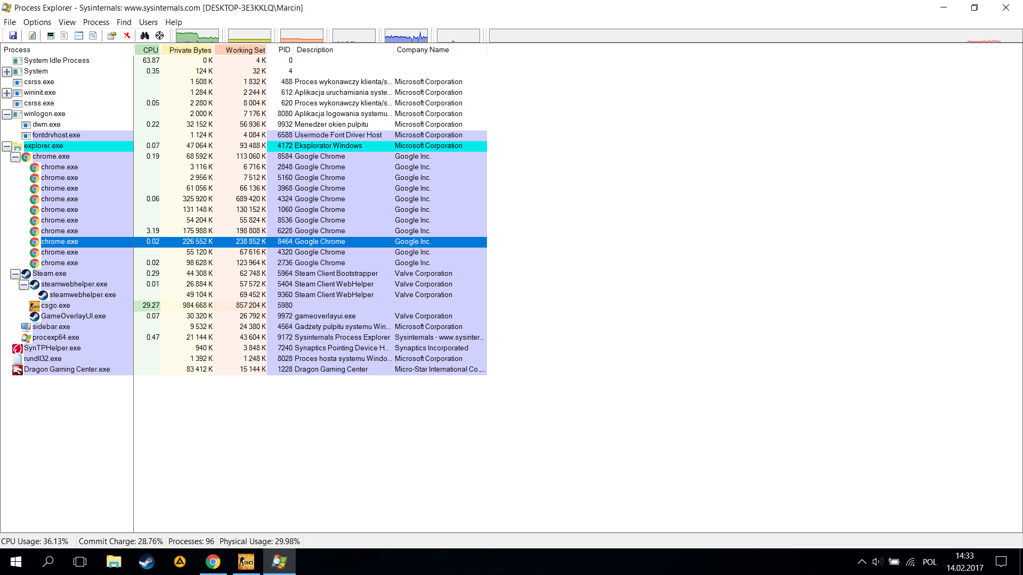Sort by Working Set column header

241,50
